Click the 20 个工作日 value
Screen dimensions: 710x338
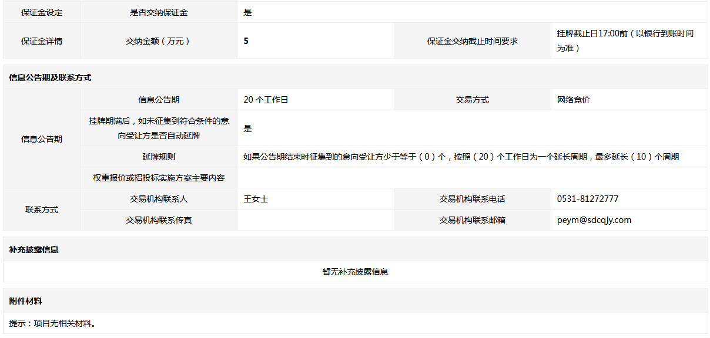266,100
